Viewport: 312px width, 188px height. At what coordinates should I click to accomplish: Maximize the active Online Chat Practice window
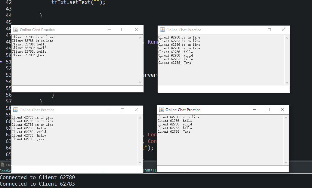click(268, 109)
